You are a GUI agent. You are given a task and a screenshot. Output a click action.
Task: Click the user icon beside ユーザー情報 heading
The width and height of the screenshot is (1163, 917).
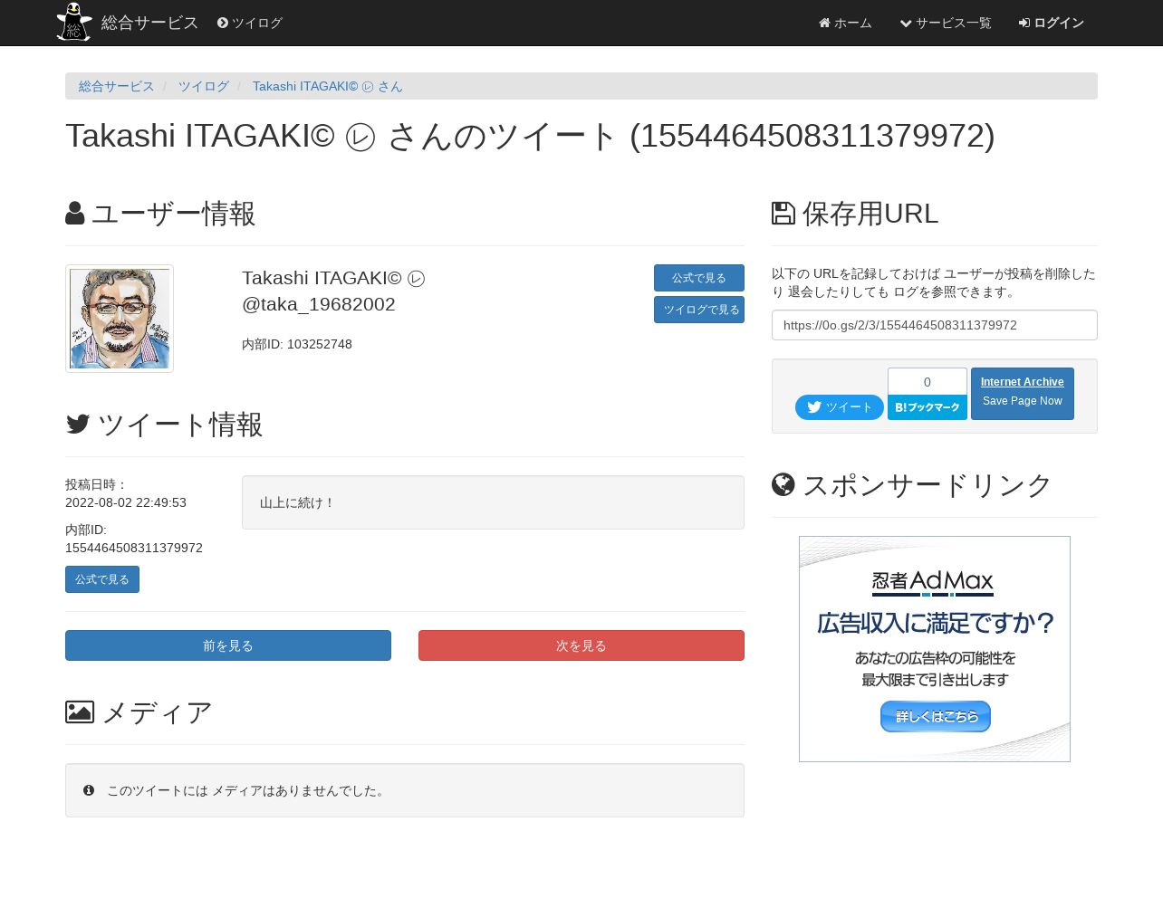click(75, 214)
